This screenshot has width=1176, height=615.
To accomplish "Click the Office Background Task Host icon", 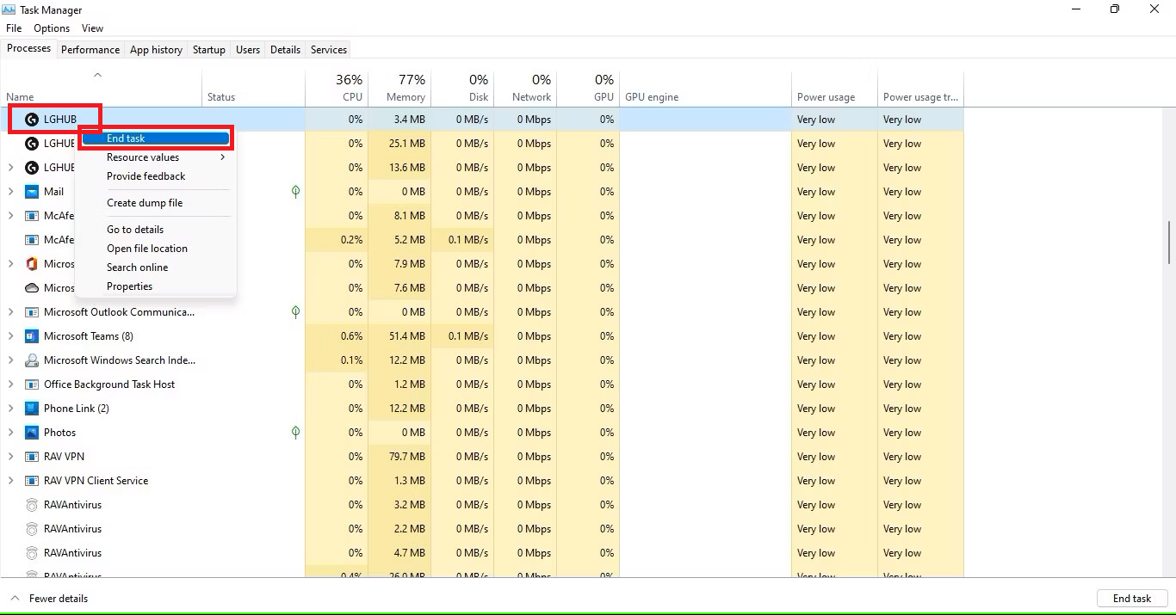I will click(x=32, y=384).
